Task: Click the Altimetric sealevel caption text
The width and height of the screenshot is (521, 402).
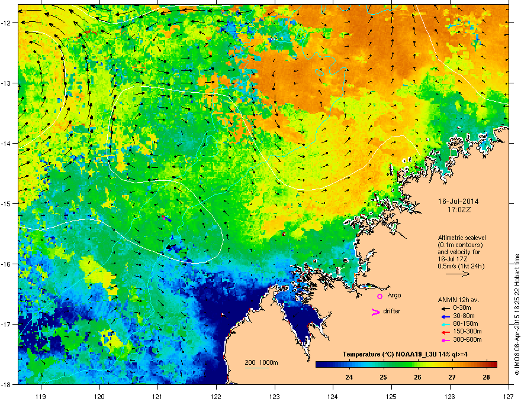Action: (x=462, y=238)
